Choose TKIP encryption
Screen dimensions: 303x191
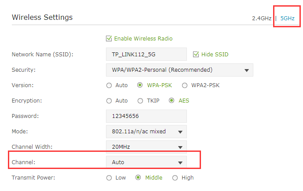click(x=140, y=101)
